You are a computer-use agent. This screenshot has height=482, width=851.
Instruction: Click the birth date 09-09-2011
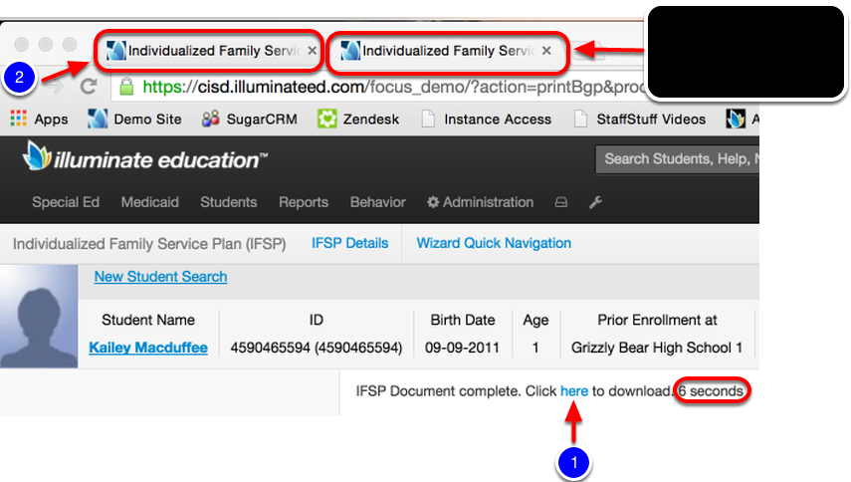[463, 348]
